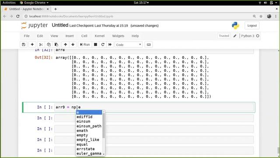Screen dimensions: 280x158
Task: Copy selected cells with the toolbar icon
Action: 49,45
